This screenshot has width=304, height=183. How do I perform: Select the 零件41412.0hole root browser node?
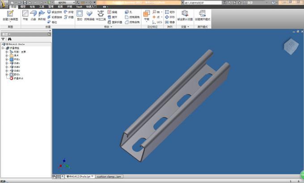[x=13, y=44]
